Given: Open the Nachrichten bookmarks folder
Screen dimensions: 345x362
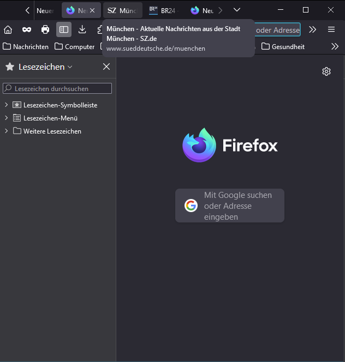Looking at the screenshot, I should 26,46.
